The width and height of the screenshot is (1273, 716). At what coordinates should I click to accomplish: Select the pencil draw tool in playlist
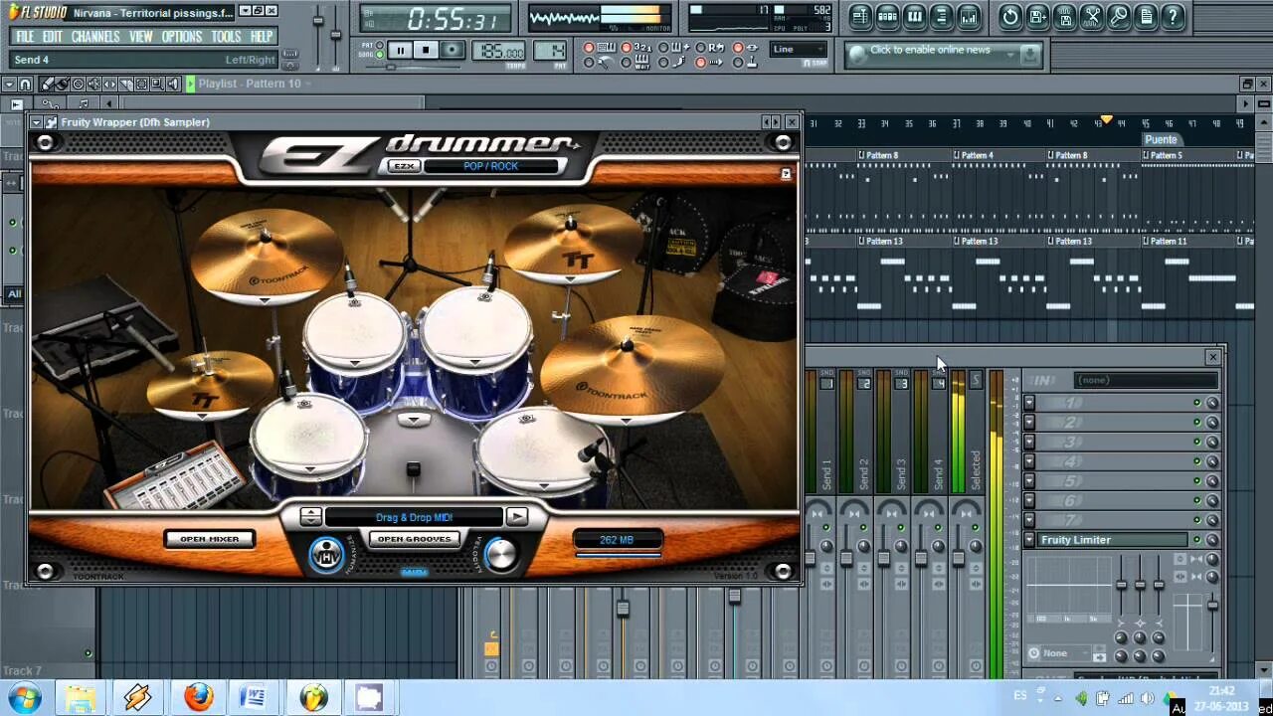tap(46, 85)
